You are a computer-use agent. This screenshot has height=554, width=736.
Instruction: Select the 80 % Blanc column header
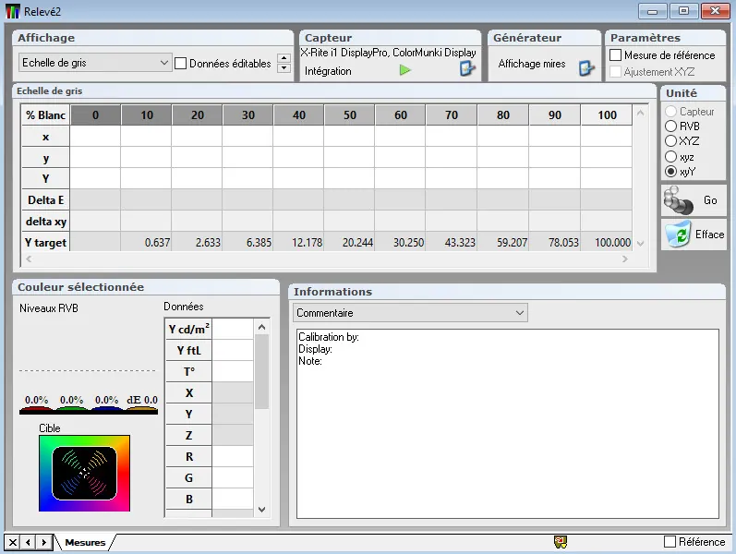click(x=502, y=115)
